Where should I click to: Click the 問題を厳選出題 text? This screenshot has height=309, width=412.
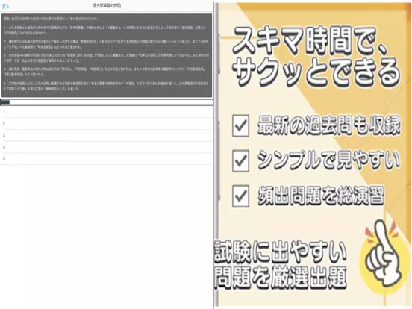point(281,277)
